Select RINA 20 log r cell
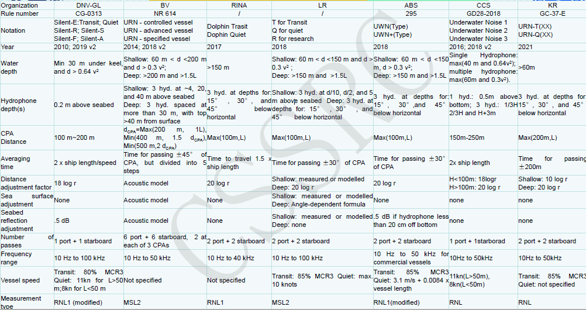The width and height of the screenshot is (586, 310). 239,183
